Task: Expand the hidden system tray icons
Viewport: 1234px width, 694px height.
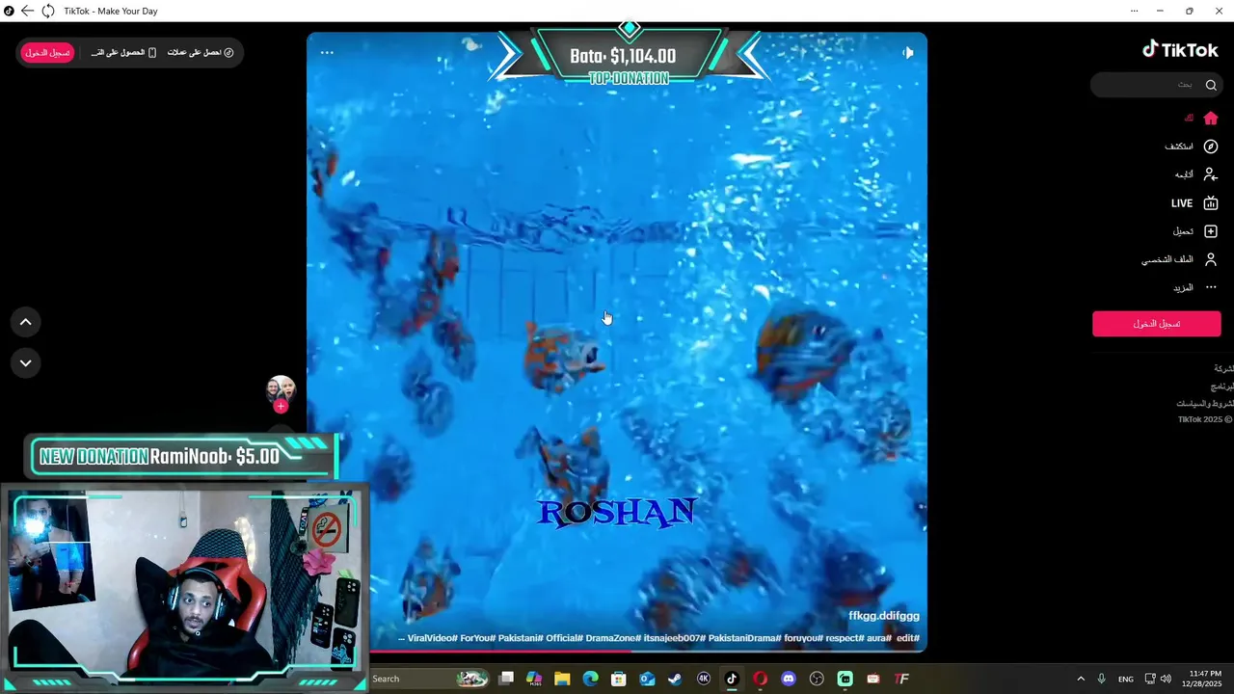Action: tap(1081, 679)
